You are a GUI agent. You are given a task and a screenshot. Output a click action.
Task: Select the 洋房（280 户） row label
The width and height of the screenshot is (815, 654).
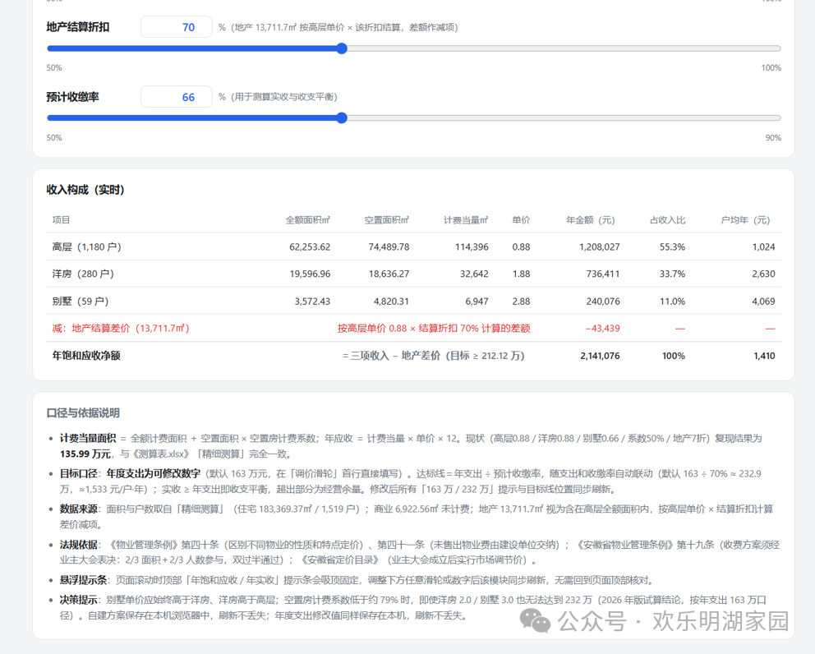pos(83,274)
